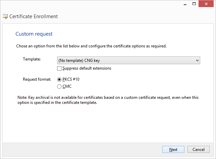Click the Certificate Enrollment title text
This screenshot has width=216, height=159.
(x=34, y=16)
